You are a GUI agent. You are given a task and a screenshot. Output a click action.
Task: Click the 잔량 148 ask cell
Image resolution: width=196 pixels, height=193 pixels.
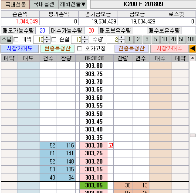click(66, 161)
